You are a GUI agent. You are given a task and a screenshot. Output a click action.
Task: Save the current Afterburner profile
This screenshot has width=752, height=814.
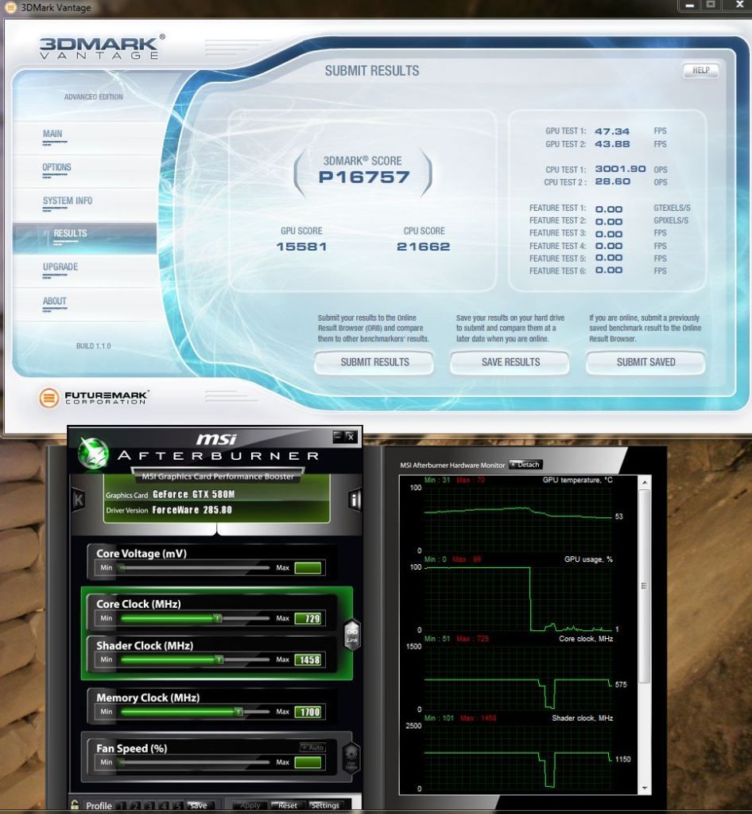[200, 805]
